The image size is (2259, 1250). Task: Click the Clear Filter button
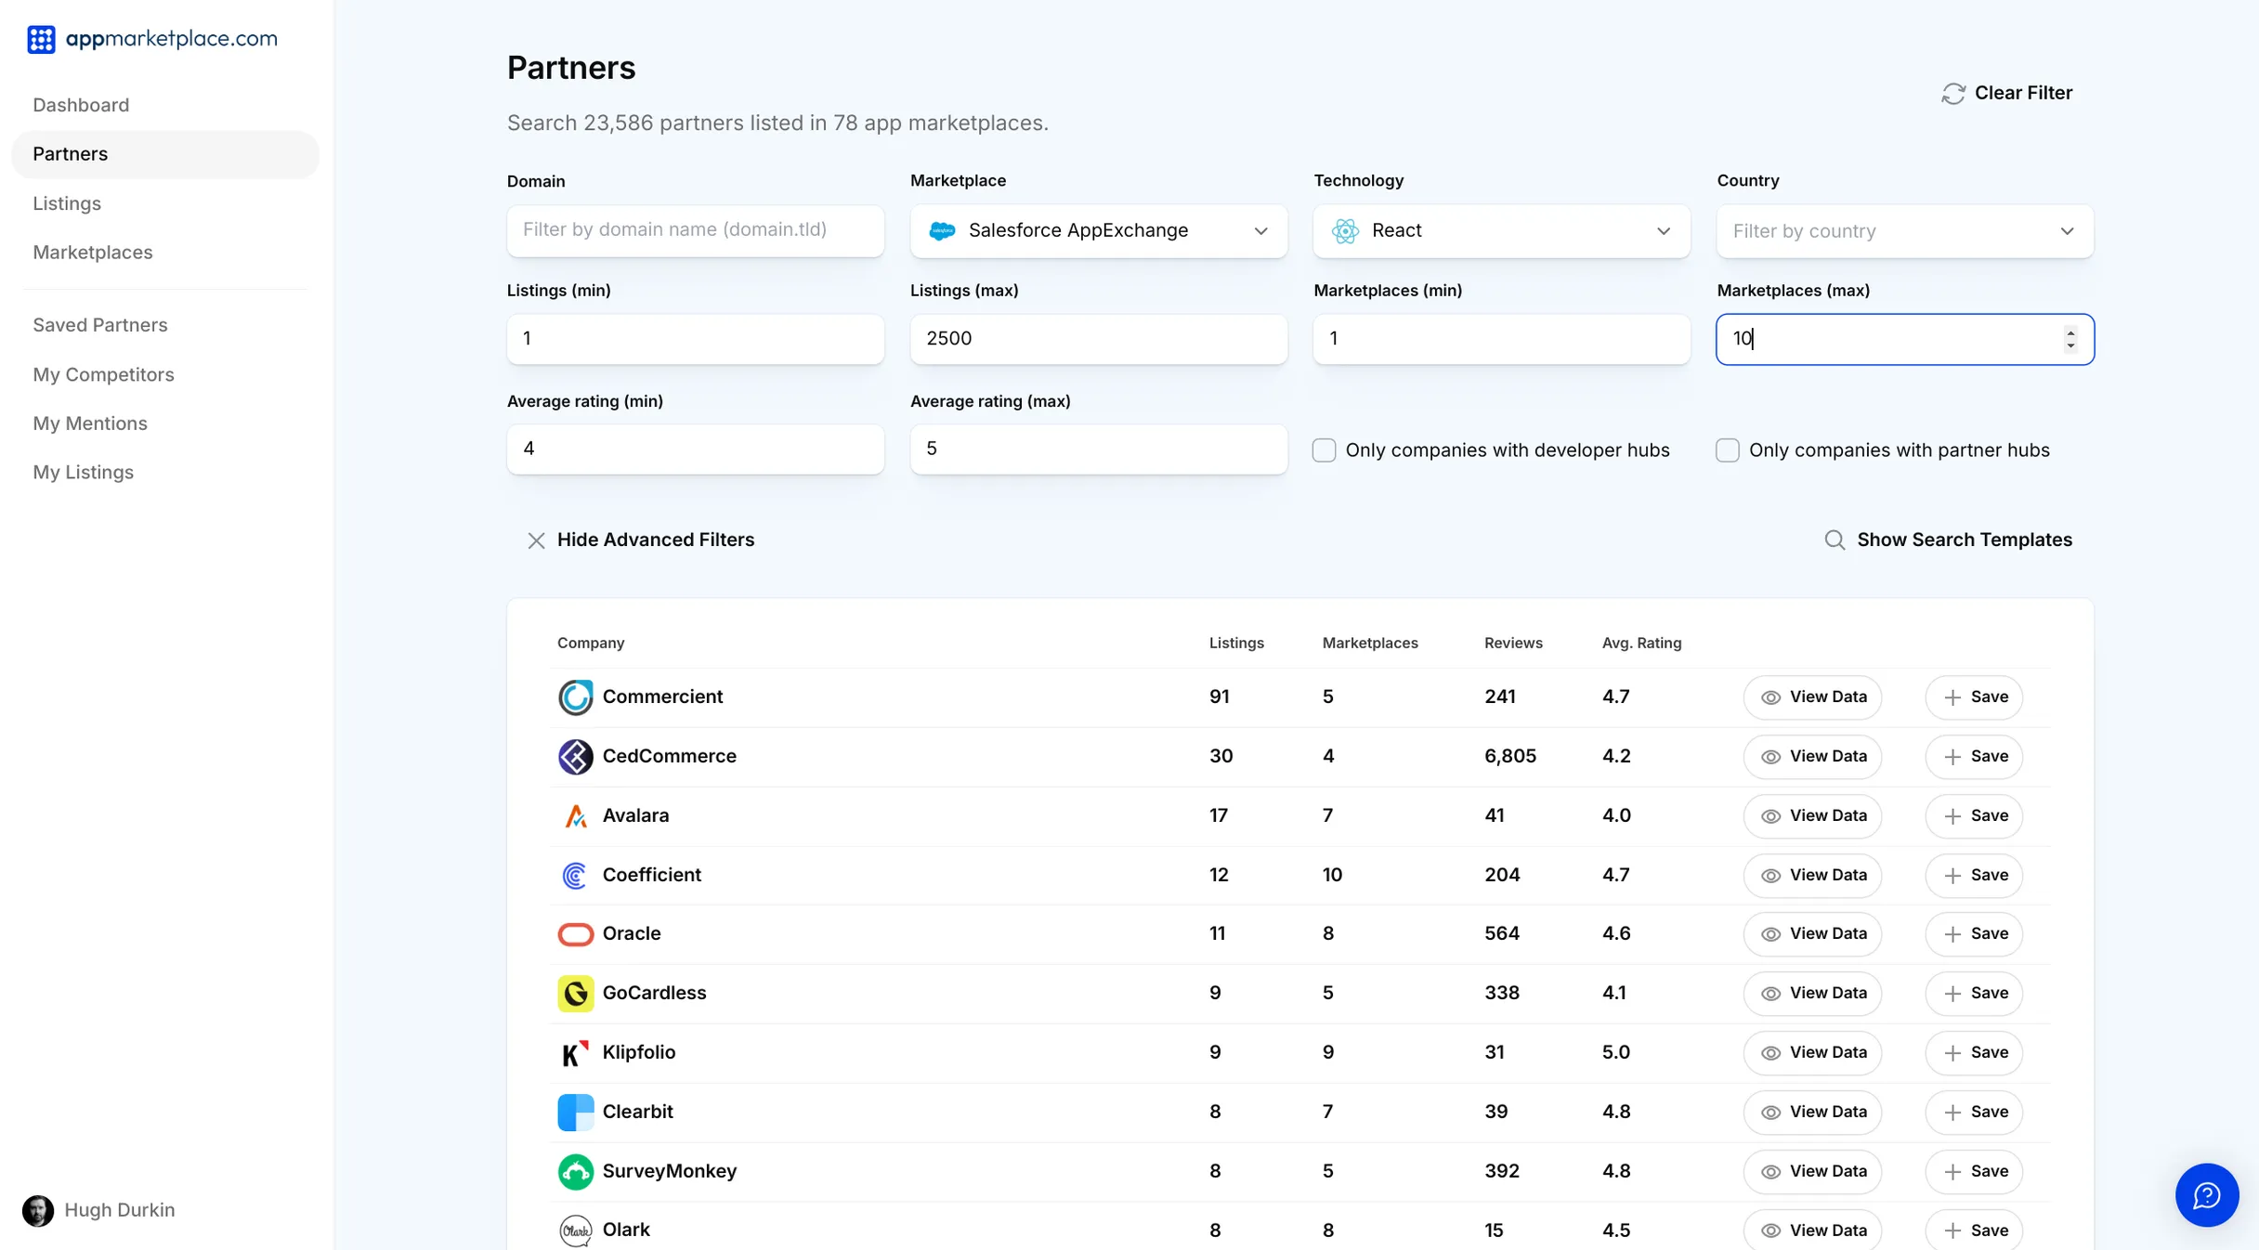[2006, 94]
